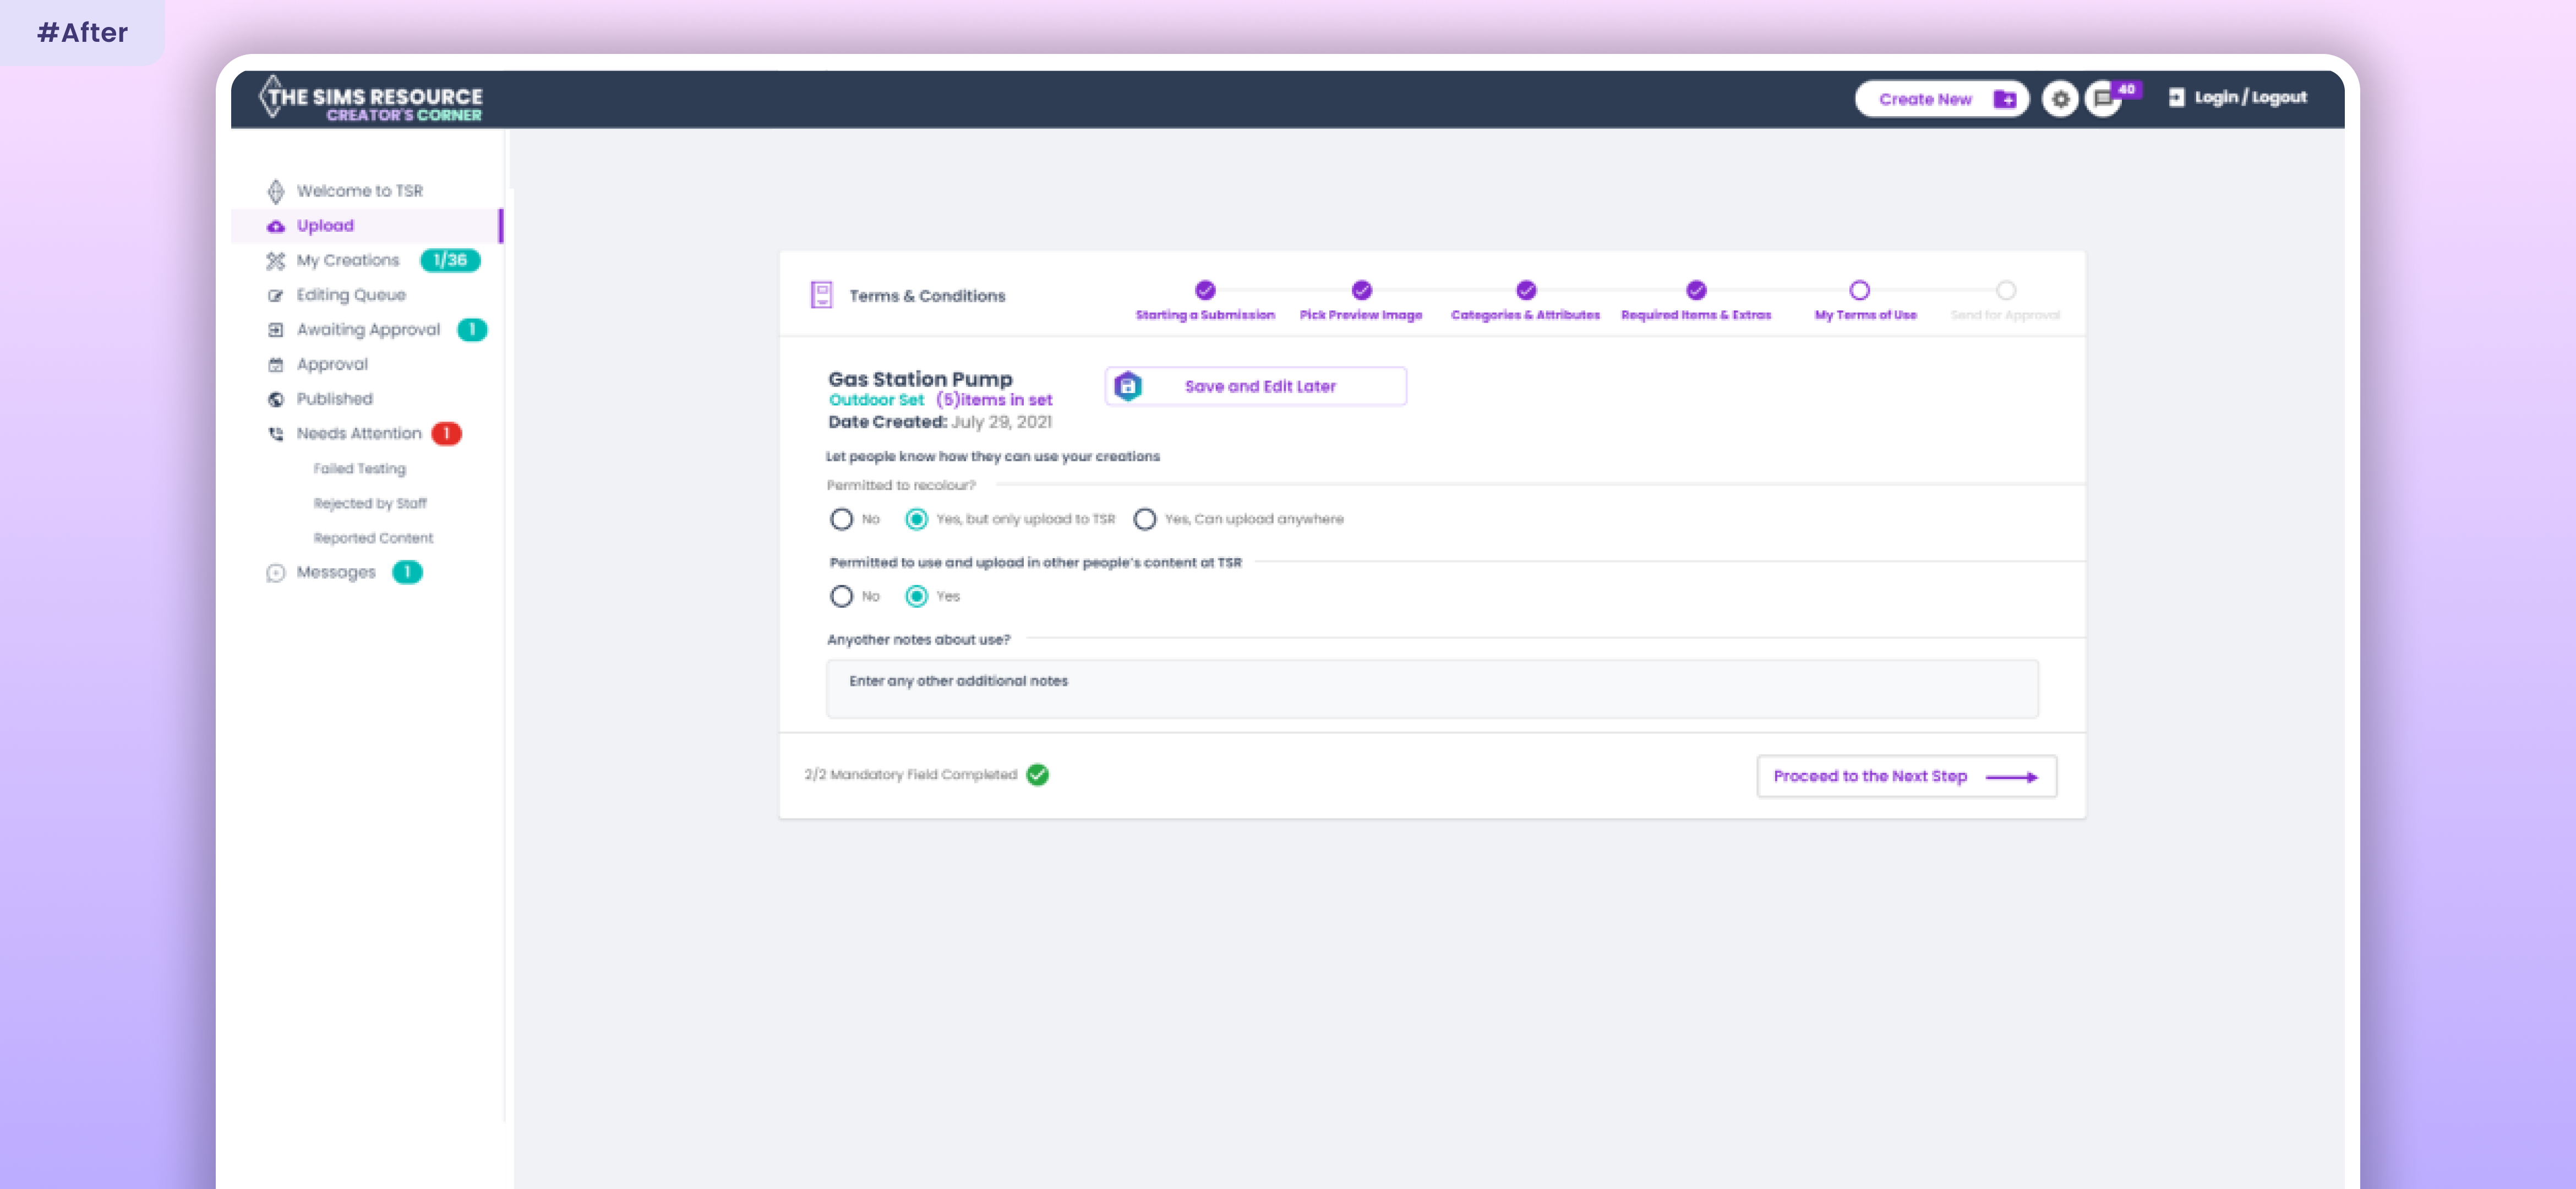Click the save icon on Save and Edit Later
The image size is (2576, 1189).
point(1127,386)
